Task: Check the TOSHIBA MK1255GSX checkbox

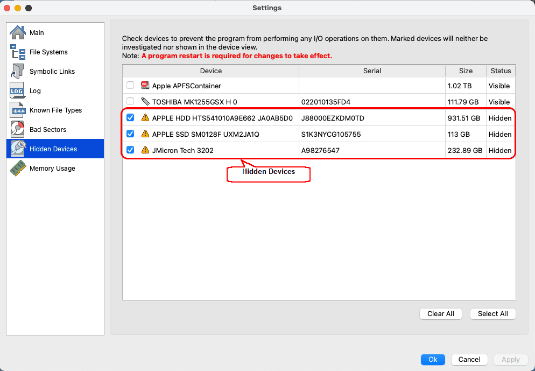Action: 130,101
